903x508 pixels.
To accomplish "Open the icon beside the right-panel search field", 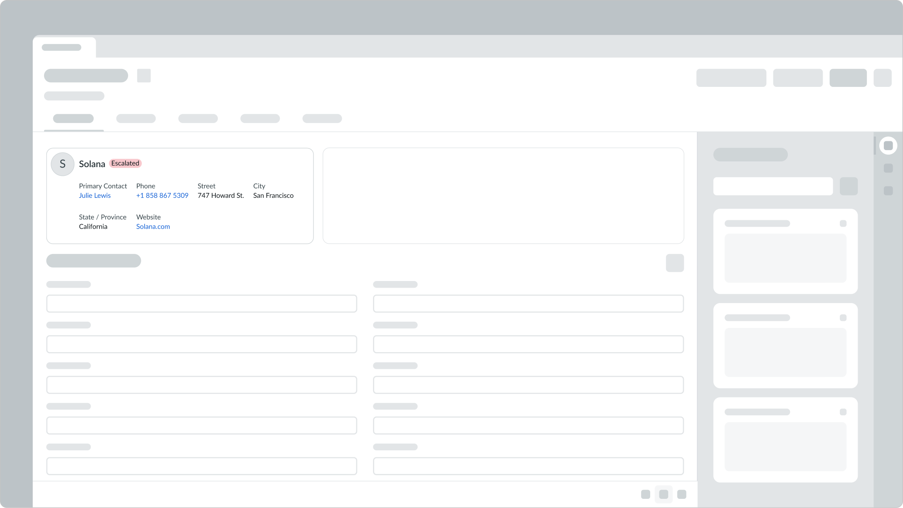I will tap(849, 186).
